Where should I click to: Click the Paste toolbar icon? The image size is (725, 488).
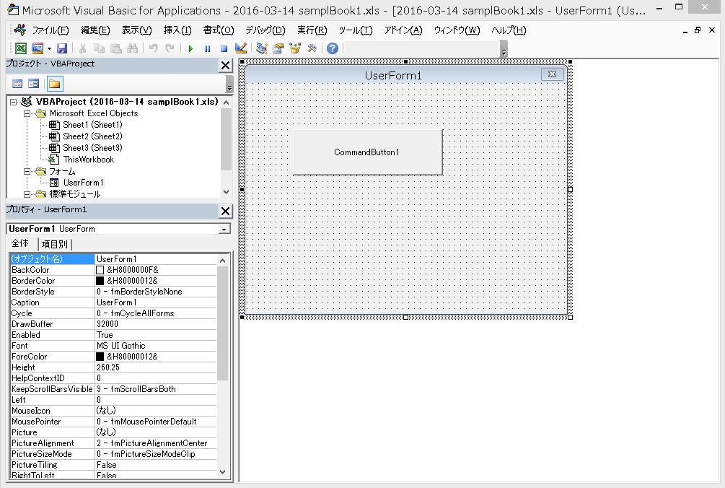coord(115,48)
